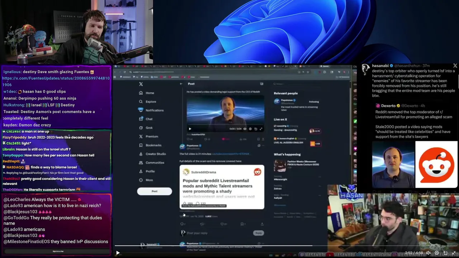Open options for the Aaliyah trend

tap(320, 195)
